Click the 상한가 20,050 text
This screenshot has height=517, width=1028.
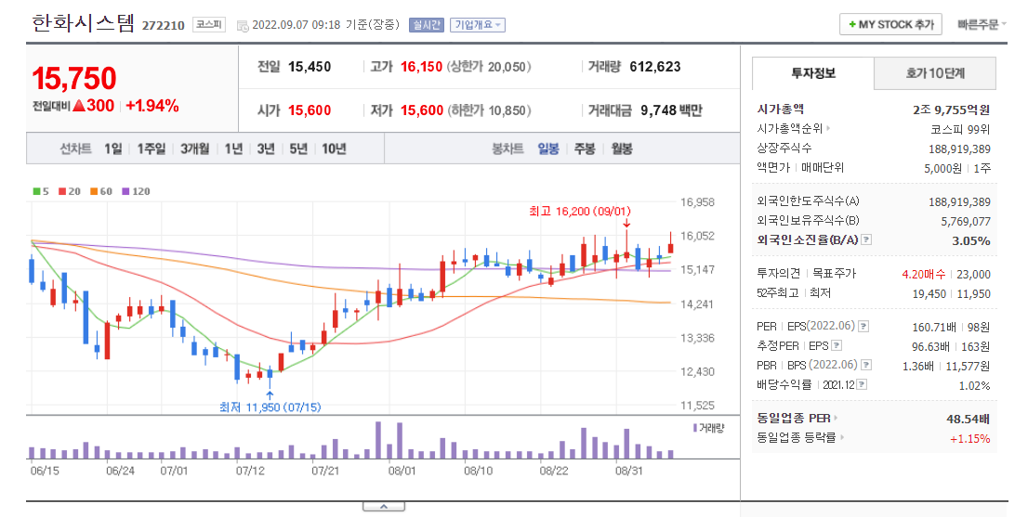489,67
